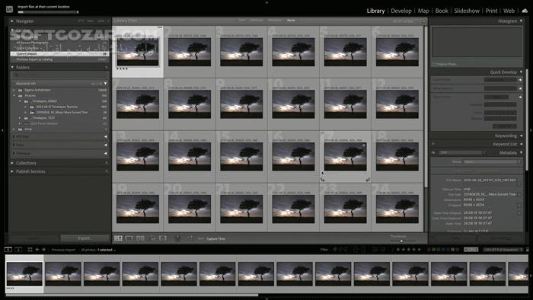Hide the right panel group arrow
Image resolution: width=533 pixels, height=300 pixels.
pos(531,130)
